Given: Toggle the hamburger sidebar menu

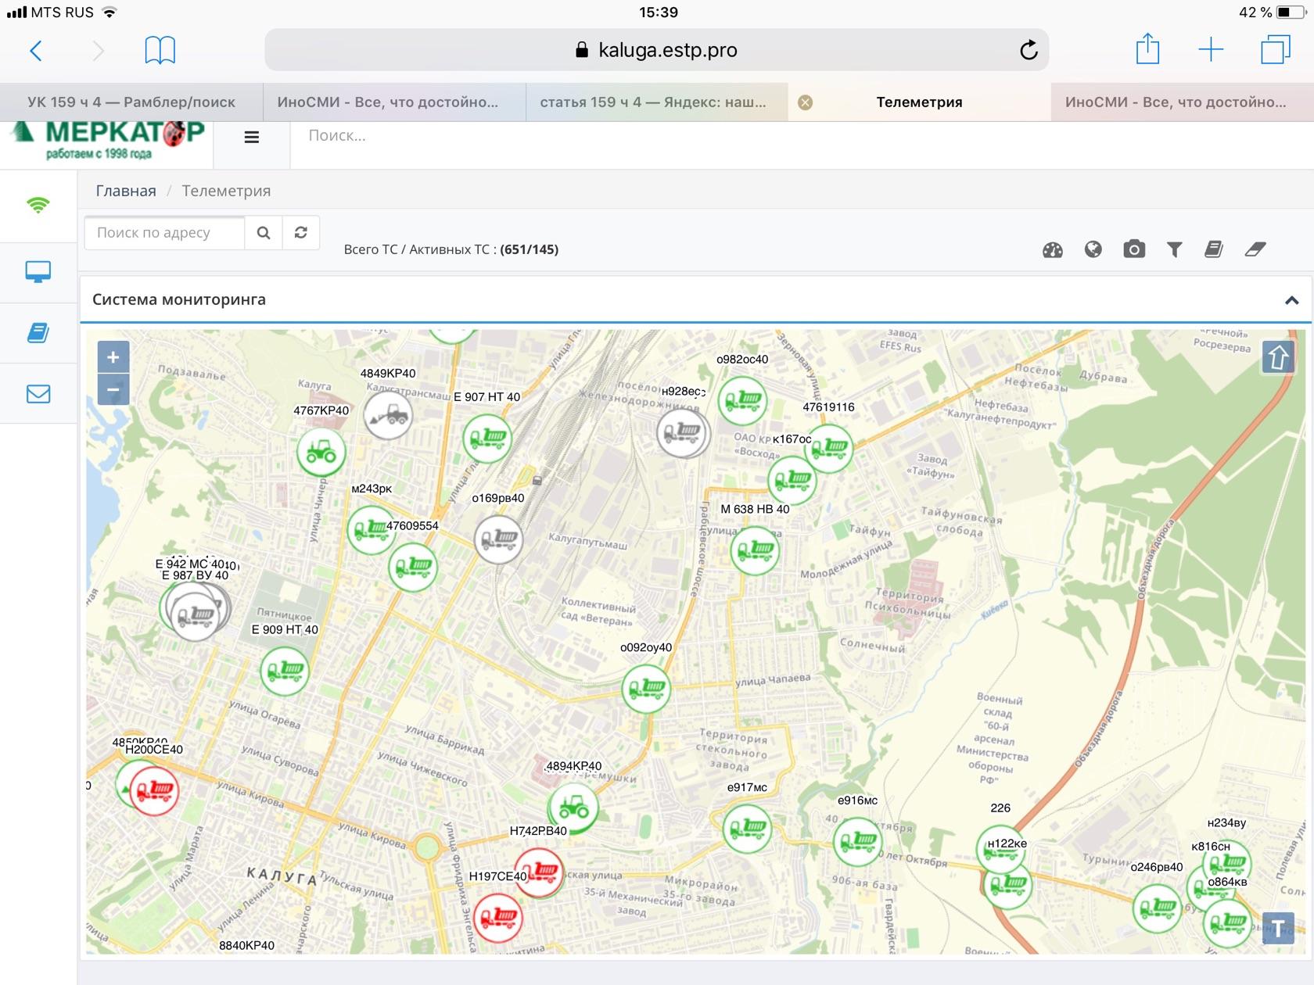Looking at the screenshot, I should tap(251, 138).
